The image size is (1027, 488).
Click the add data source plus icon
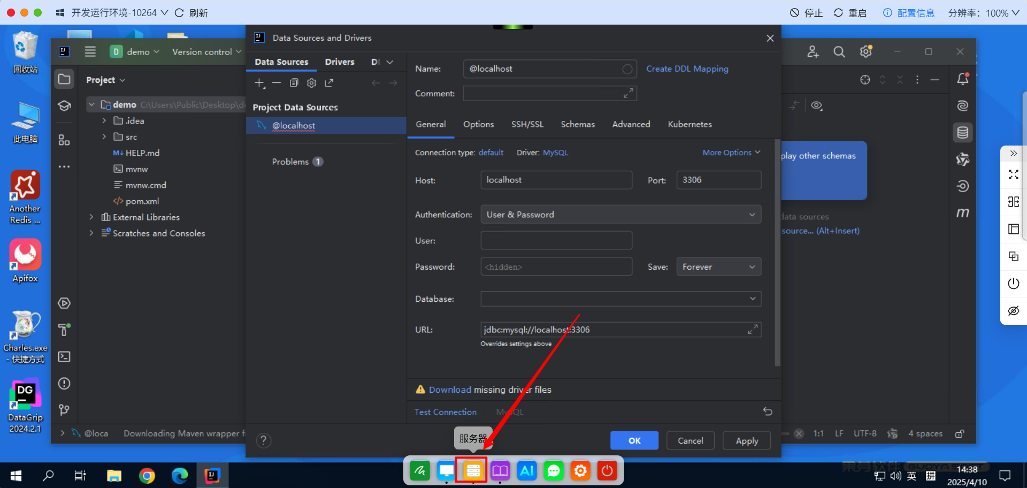coord(259,83)
